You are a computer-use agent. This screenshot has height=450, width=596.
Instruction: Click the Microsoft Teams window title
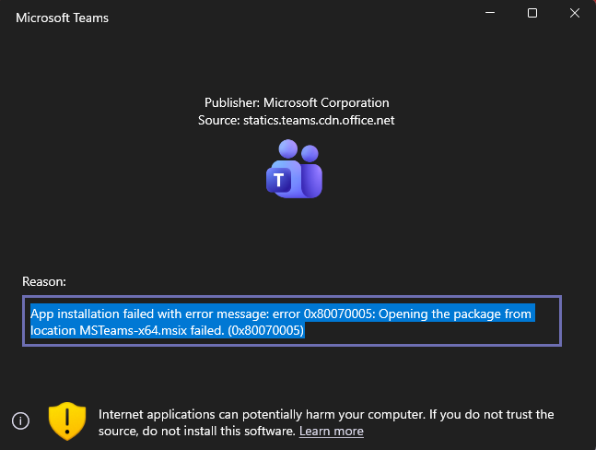coord(62,18)
